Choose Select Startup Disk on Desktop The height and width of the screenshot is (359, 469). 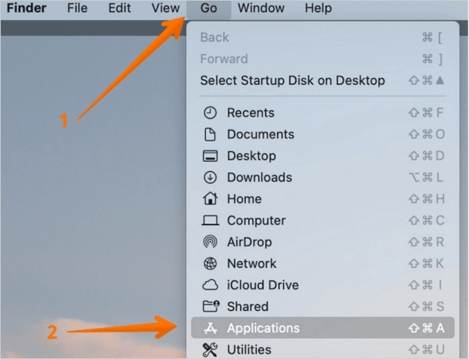click(292, 80)
